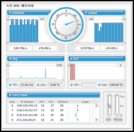The height and width of the screenshot is (132, 134).
Task: Click the Upload panel header bullet icon
Action: [86, 13]
